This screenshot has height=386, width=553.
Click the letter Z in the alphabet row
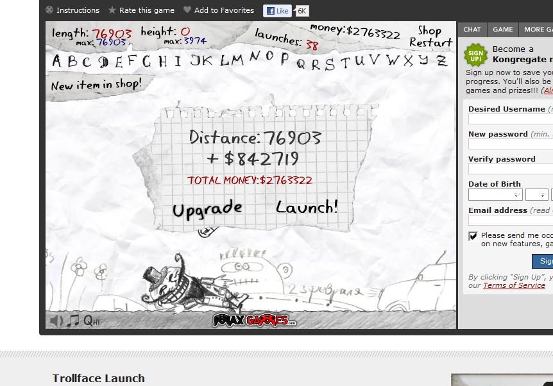pos(441,61)
